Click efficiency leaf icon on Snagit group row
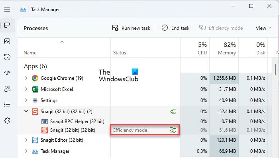Viewport: 279px width, 158px height. click(173, 112)
